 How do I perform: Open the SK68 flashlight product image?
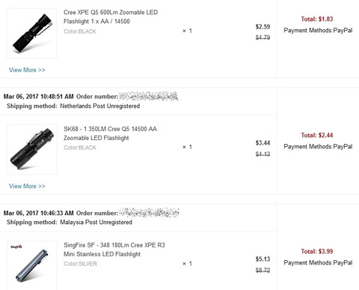tap(32, 149)
